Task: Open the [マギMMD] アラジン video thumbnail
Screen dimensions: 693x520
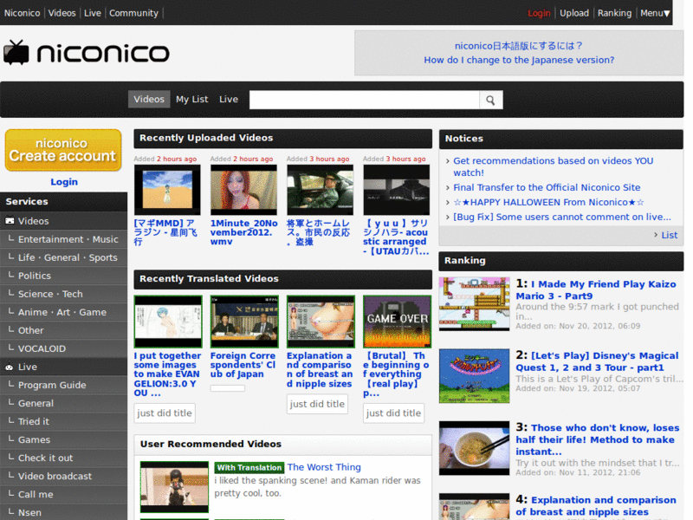Action: pyautogui.click(x=167, y=190)
